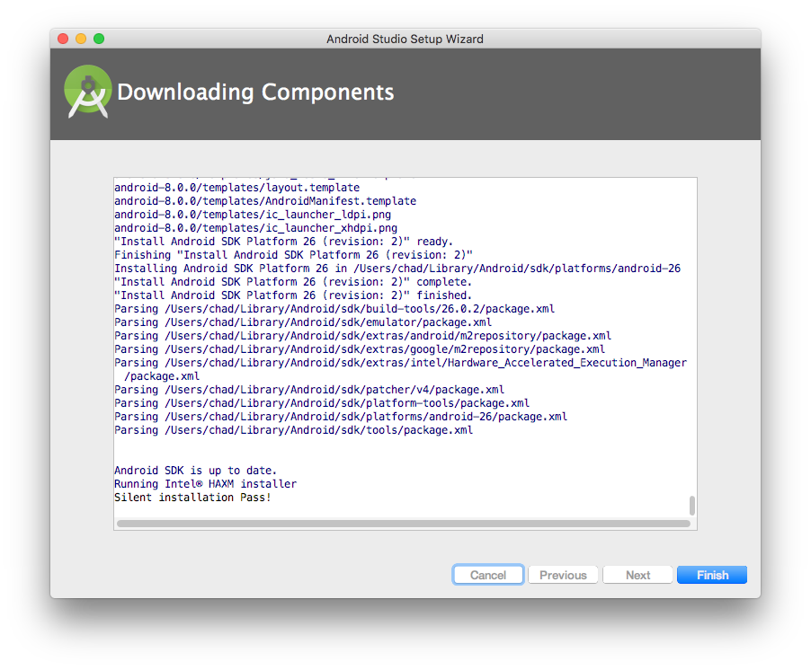Click the 'Installing Android SDK Platform 26 in' line
This screenshot has width=811, height=670.
tap(397, 269)
